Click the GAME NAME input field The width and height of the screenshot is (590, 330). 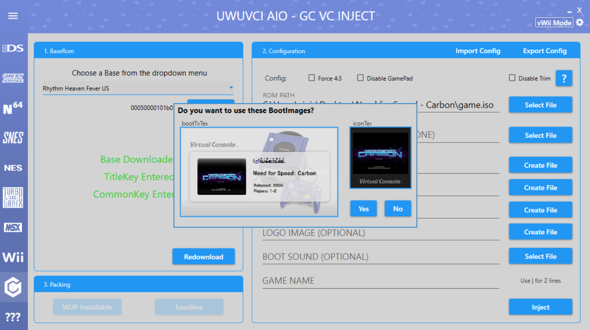click(380, 281)
